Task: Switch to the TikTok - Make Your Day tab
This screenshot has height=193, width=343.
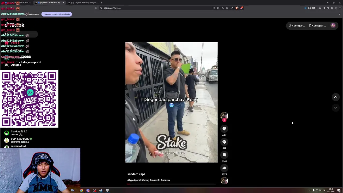Action: (49, 3)
